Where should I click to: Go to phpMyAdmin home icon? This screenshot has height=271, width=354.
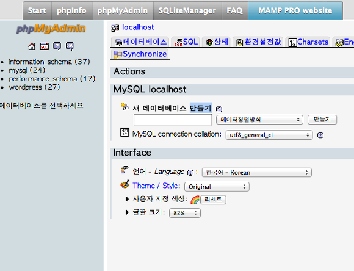pyautogui.click(x=32, y=46)
